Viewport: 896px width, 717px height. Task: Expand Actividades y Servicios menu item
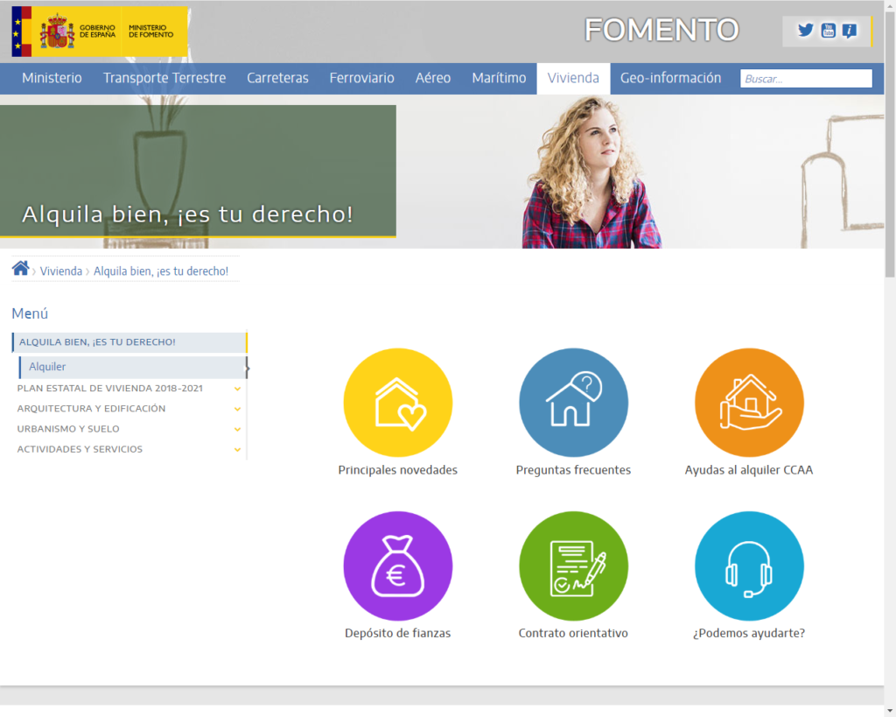pyautogui.click(x=237, y=449)
